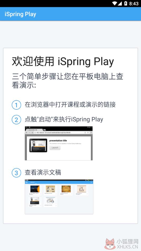Tap the tablet preview beside presentation title

click(x=38, y=145)
